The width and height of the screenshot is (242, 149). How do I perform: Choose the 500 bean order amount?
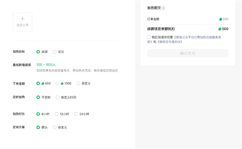(38, 84)
